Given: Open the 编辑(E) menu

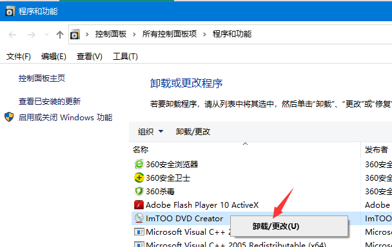Looking at the screenshot, I should [x=54, y=57].
